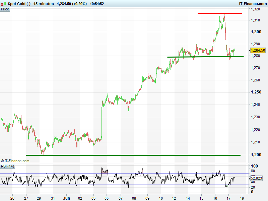268x201 pixels.
Task: Click the 1,320 price axis label
Action: coord(255,9)
